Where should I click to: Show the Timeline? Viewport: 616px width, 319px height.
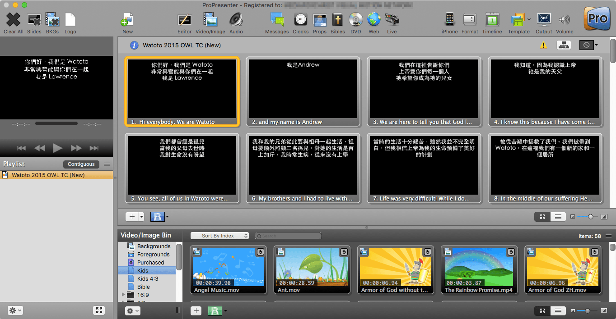tap(492, 20)
